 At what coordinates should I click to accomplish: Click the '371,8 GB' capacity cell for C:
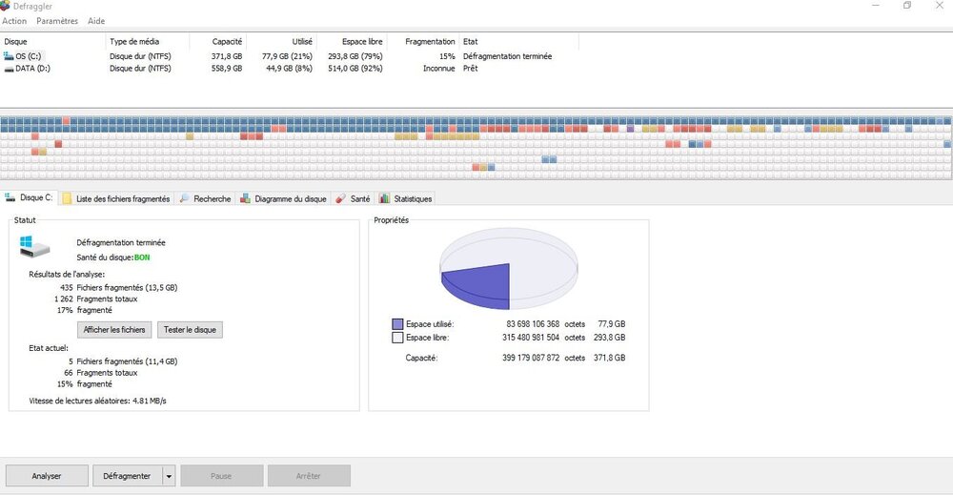tap(227, 56)
